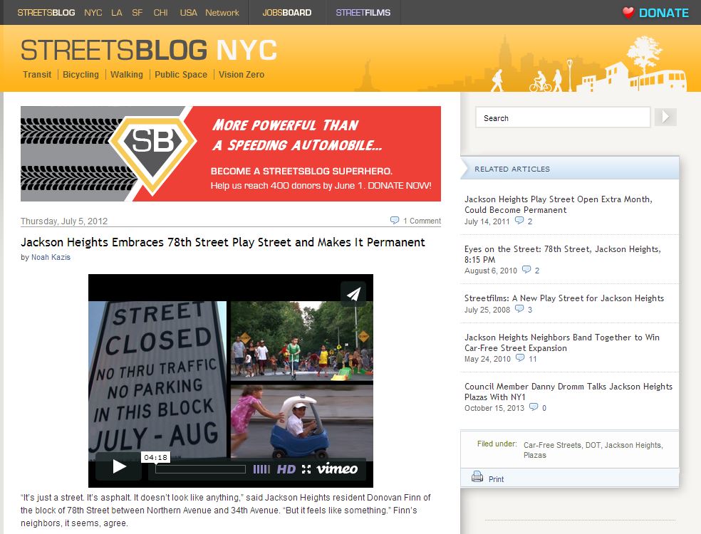
Task: Click comment bubble next to August 6, 2010
Action: click(526, 269)
